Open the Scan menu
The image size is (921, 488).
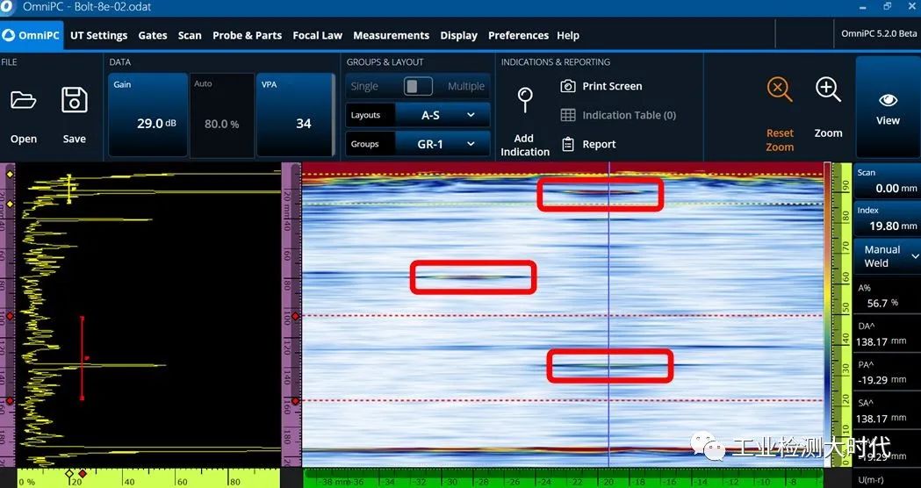(190, 35)
